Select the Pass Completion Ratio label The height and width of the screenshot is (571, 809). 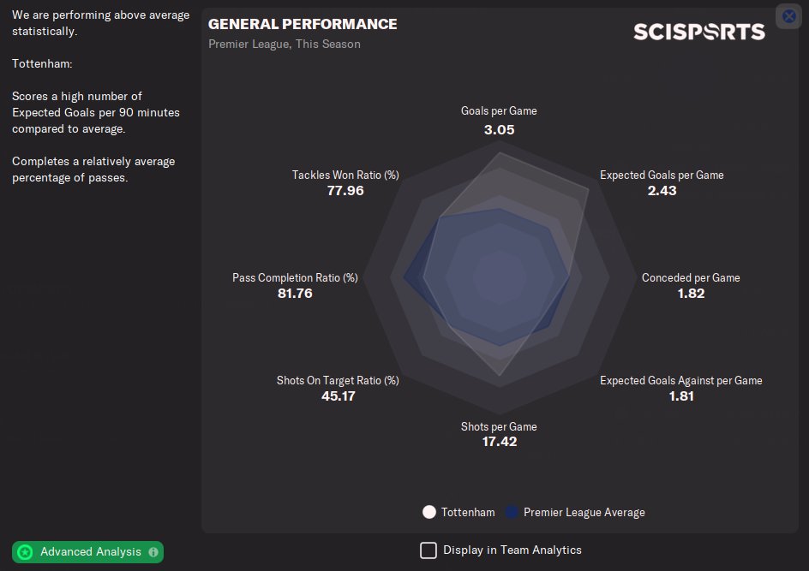[295, 277]
